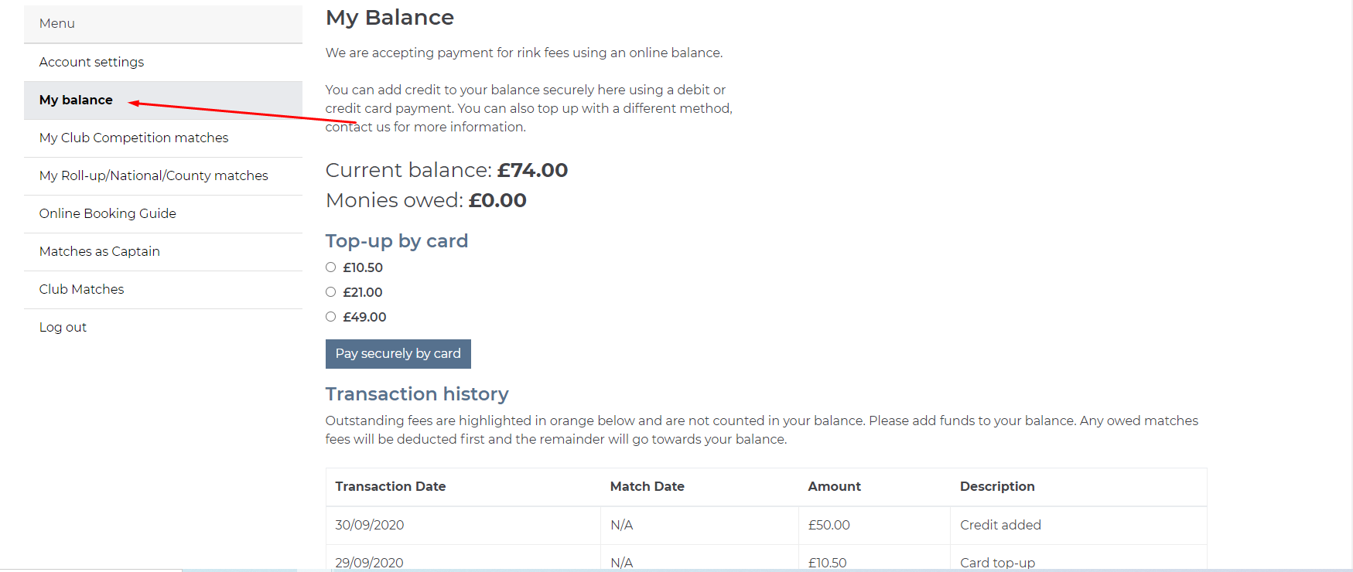Go to My Club Competition matches

(134, 138)
